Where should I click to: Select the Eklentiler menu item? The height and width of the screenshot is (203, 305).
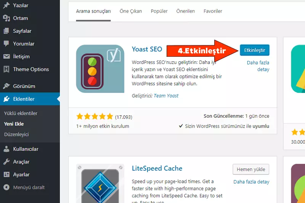[30, 99]
